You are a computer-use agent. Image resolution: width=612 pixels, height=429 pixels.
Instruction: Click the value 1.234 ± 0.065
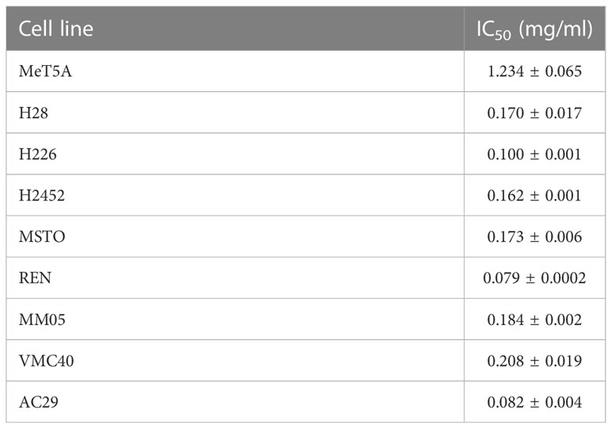click(x=535, y=71)
